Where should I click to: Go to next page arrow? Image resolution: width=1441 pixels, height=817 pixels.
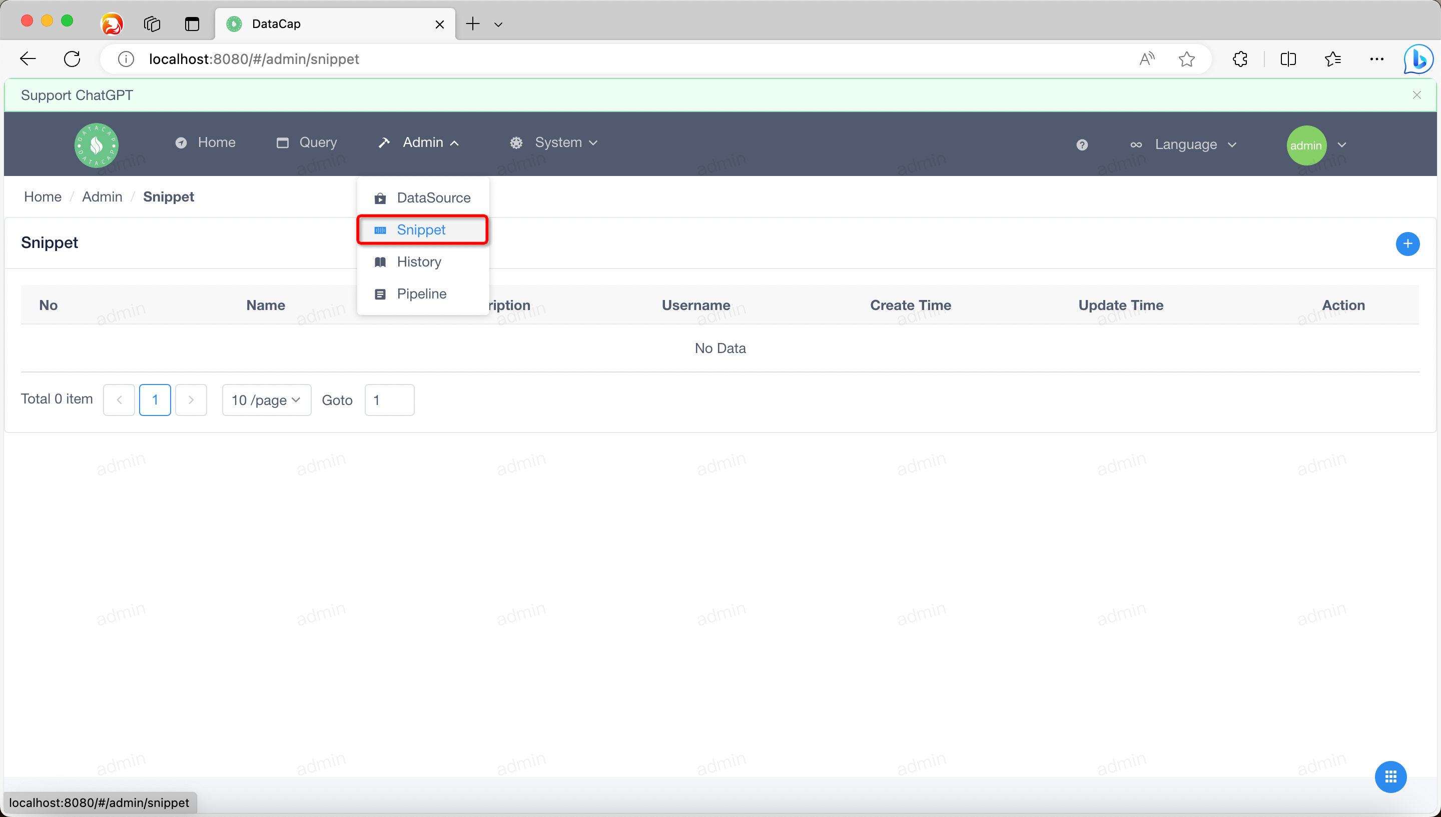click(191, 399)
